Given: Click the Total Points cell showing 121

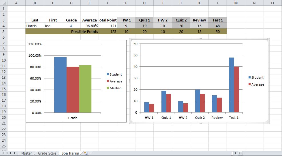Looking at the screenshot, I should 108,26.
